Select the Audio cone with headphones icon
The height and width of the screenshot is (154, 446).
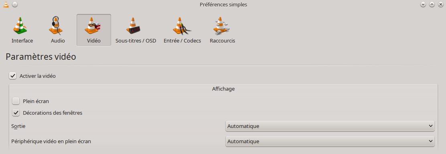click(56, 26)
